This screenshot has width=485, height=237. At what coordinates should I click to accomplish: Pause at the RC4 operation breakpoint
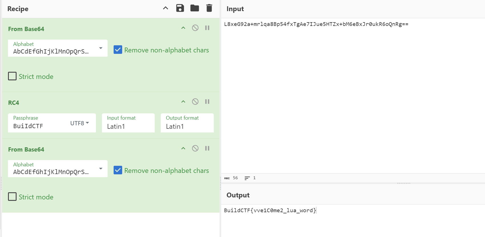point(207,102)
